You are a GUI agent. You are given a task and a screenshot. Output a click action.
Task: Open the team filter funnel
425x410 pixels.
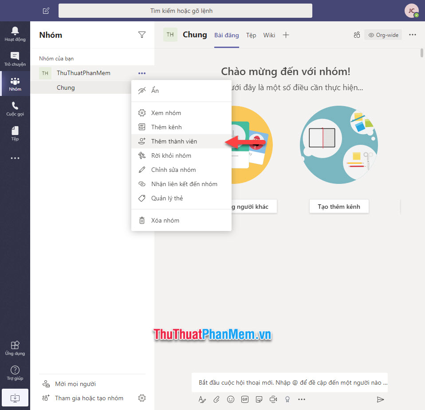(x=142, y=35)
